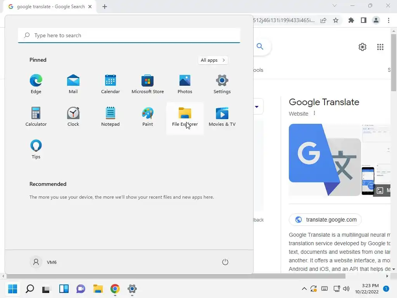
Task: Open the notification count badge
Action: click(386, 289)
